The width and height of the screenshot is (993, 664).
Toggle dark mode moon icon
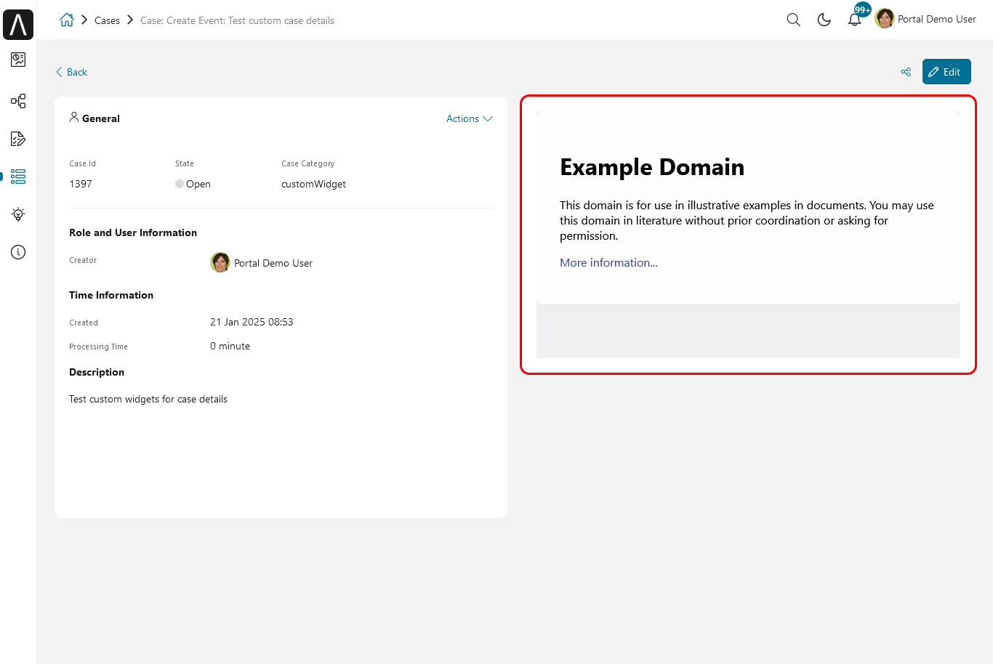pyautogui.click(x=824, y=20)
